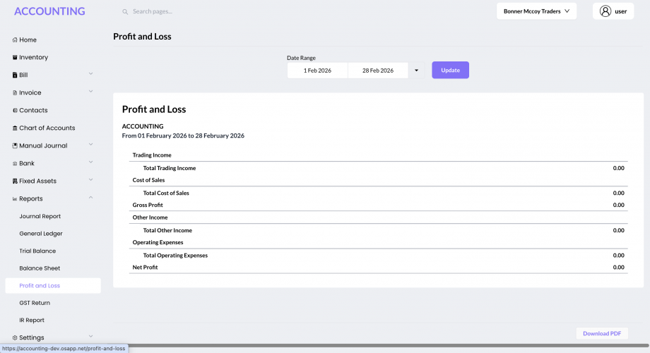This screenshot has width=650, height=353.
Task: Click the user account button label
Action: point(620,11)
